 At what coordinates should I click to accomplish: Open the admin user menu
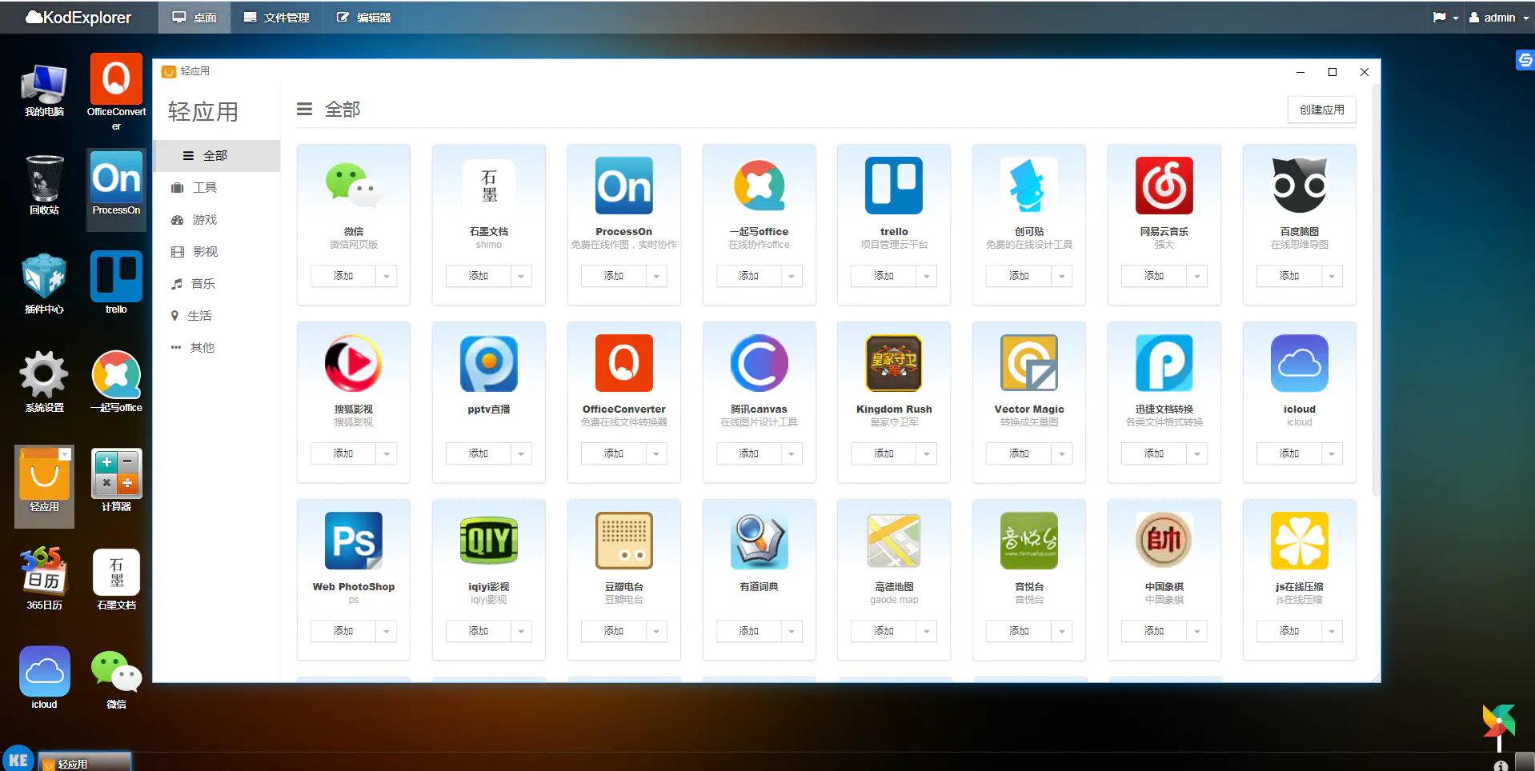tap(1498, 18)
